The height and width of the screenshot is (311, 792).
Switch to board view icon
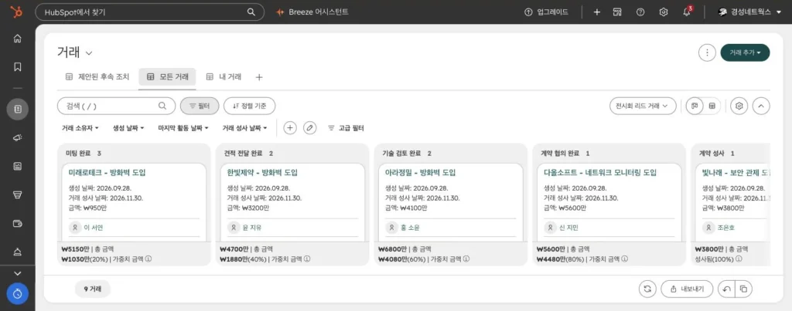point(695,106)
